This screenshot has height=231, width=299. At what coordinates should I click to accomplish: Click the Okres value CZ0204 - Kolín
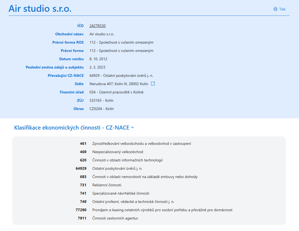[x=101, y=109]
